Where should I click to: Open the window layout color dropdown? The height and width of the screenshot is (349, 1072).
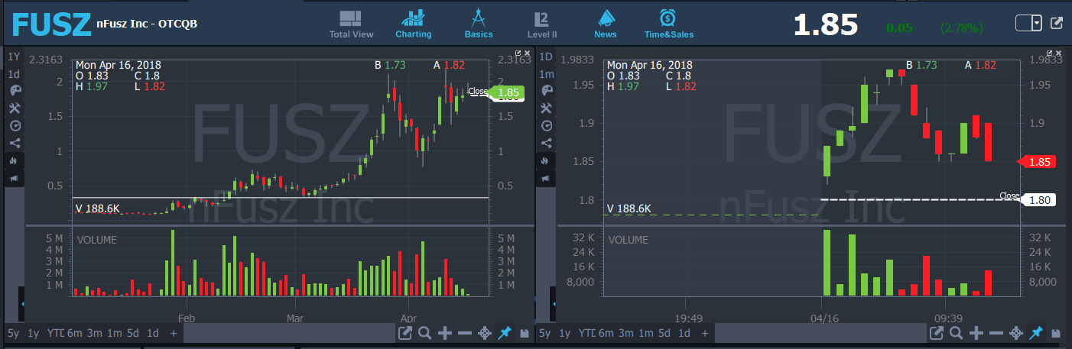point(1028,23)
